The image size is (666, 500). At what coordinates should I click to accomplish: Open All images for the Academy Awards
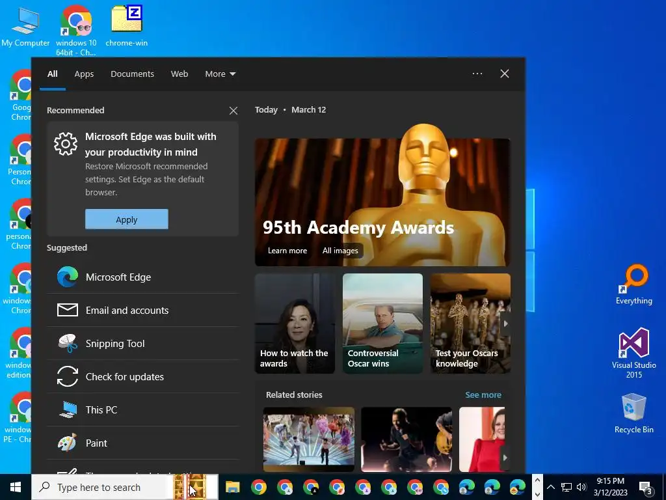pos(340,251)
